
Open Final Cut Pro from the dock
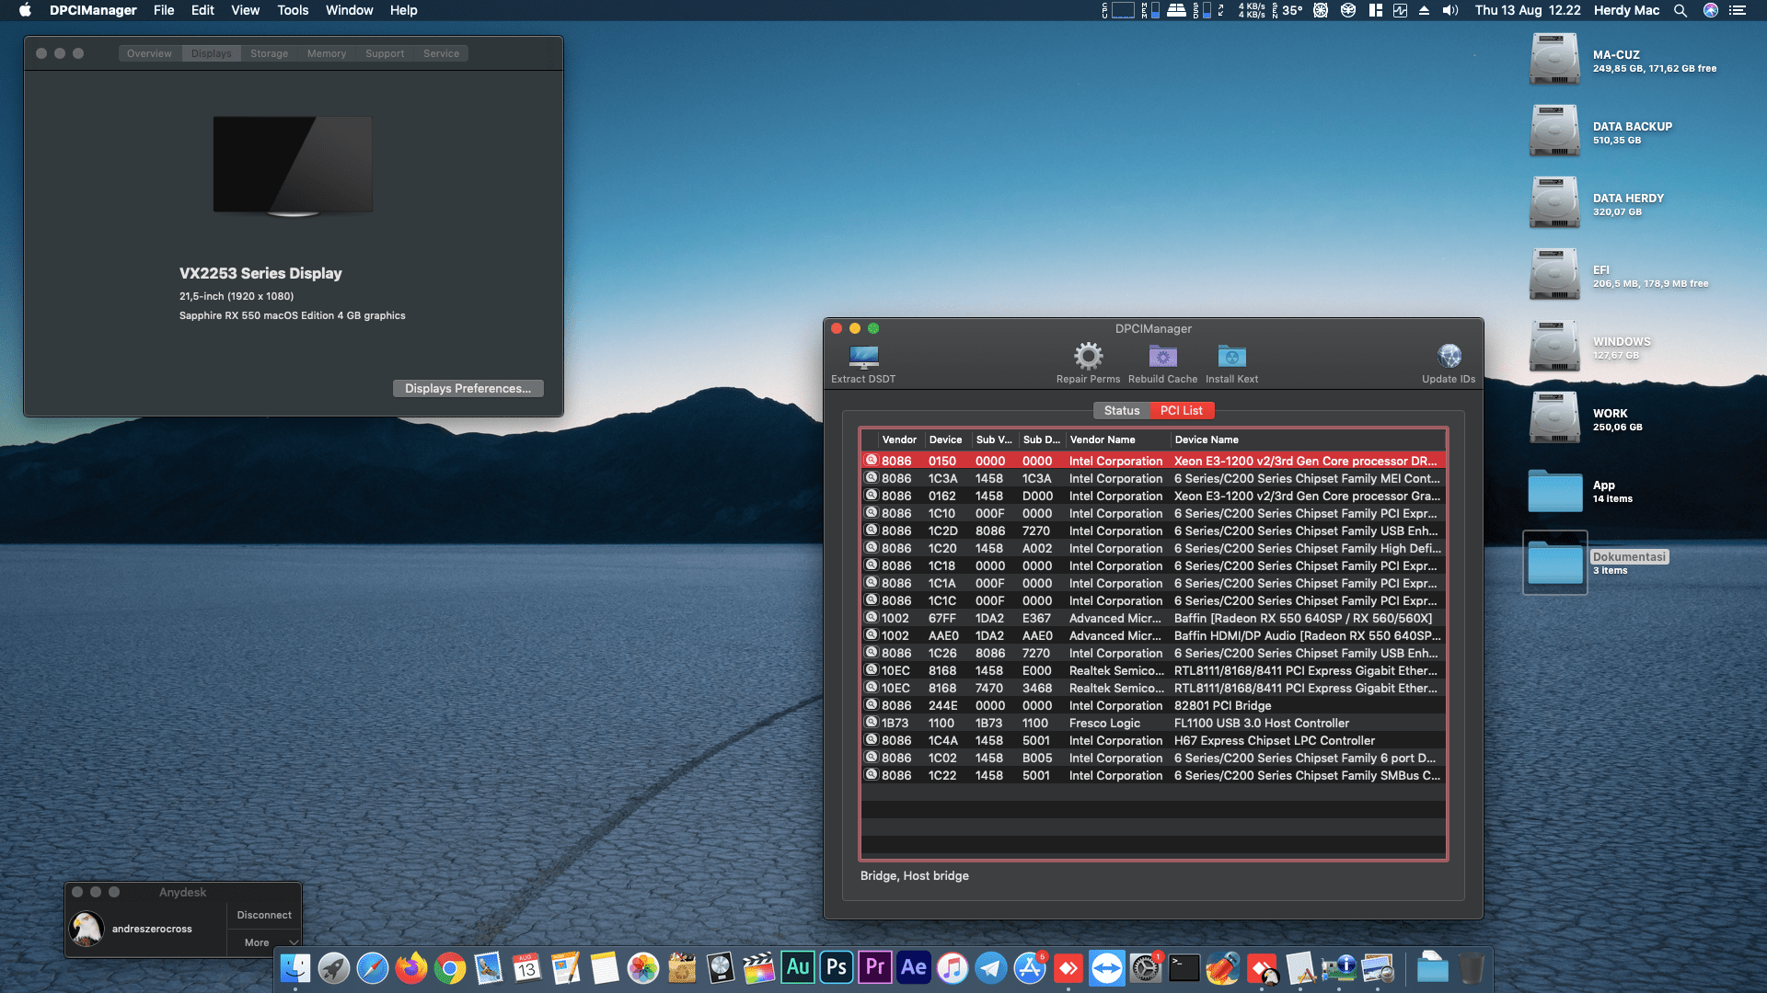pos(759,967)
